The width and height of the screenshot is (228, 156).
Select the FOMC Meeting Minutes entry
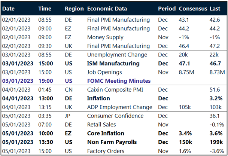[x=118, y=81]
